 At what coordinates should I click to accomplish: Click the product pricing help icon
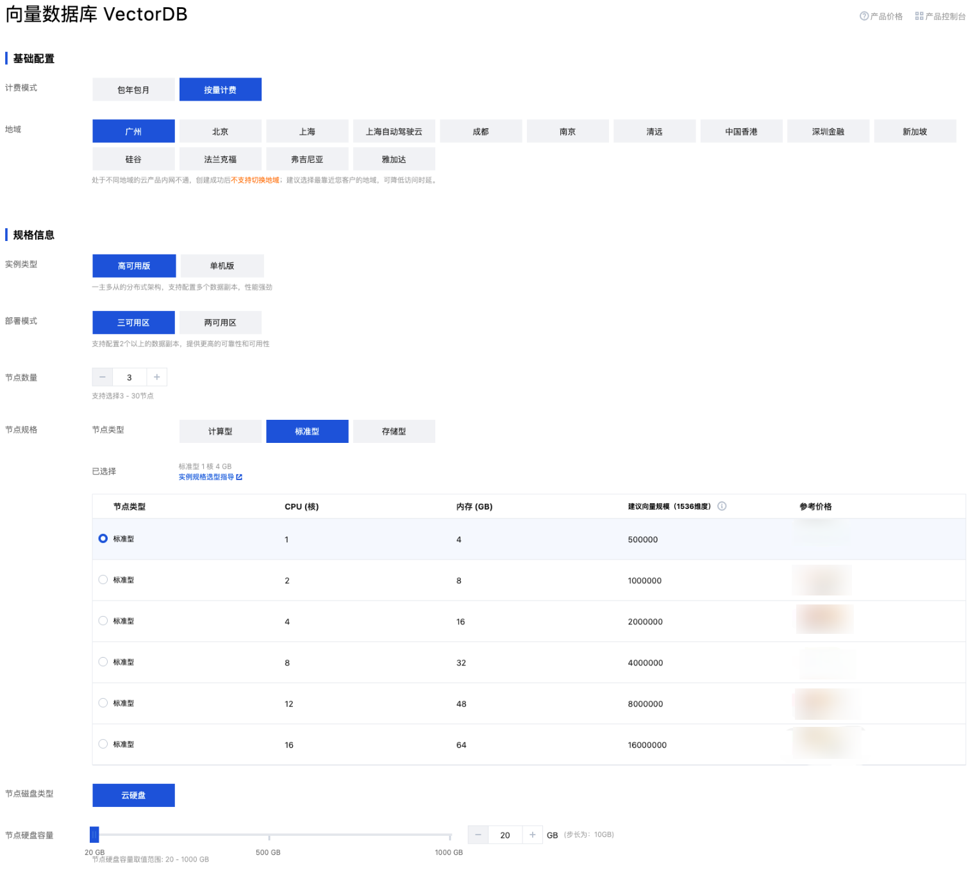click(864, 16)
